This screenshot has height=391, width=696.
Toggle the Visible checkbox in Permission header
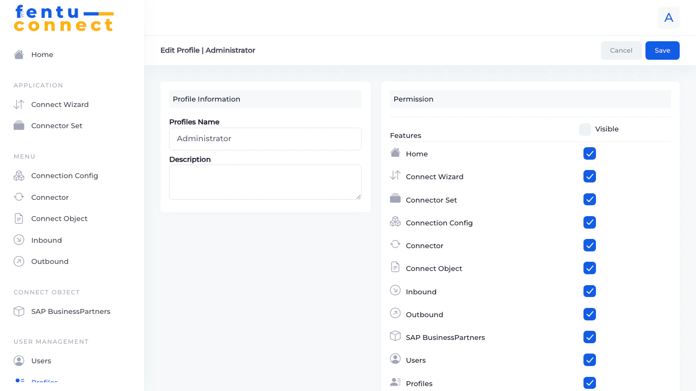[x=585, y=129]
